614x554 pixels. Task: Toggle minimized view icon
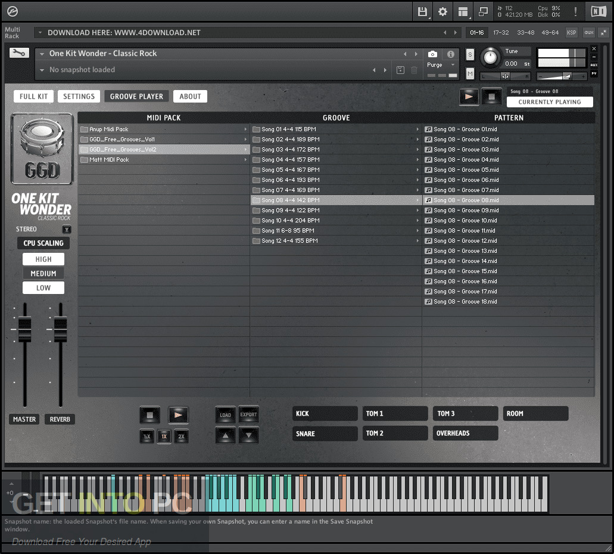coord(483,12)
